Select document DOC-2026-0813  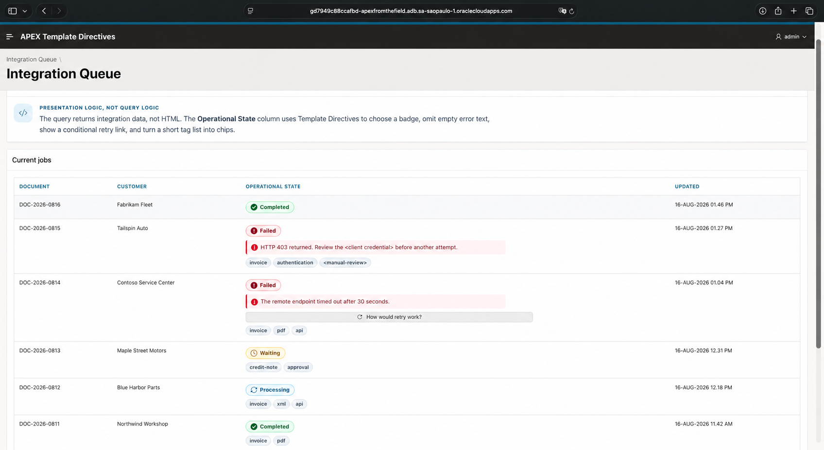(x=40, y=350)
